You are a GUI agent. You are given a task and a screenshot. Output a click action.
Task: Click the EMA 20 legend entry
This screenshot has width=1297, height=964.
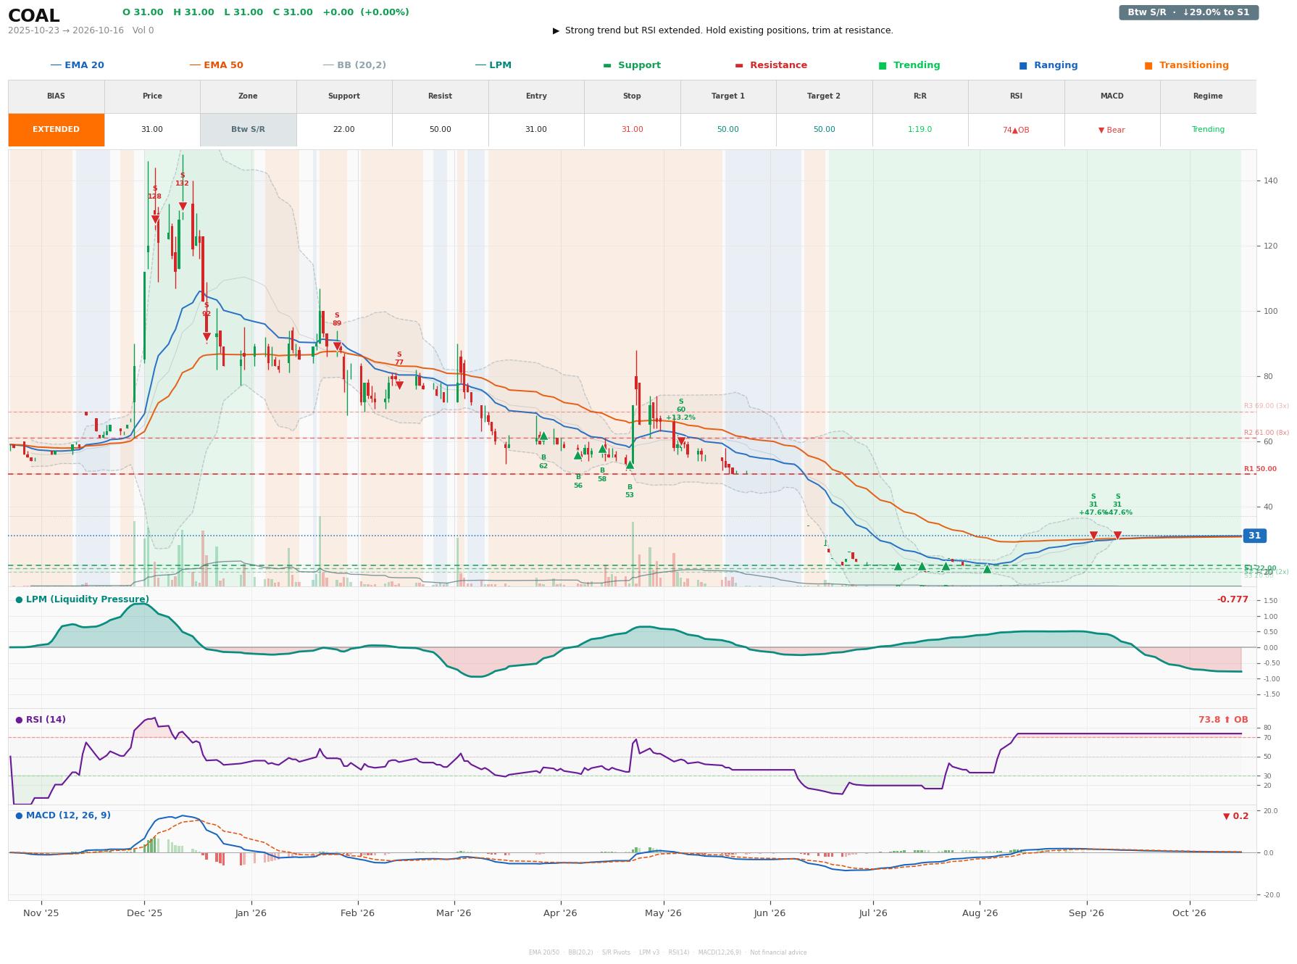pos(78,65)
